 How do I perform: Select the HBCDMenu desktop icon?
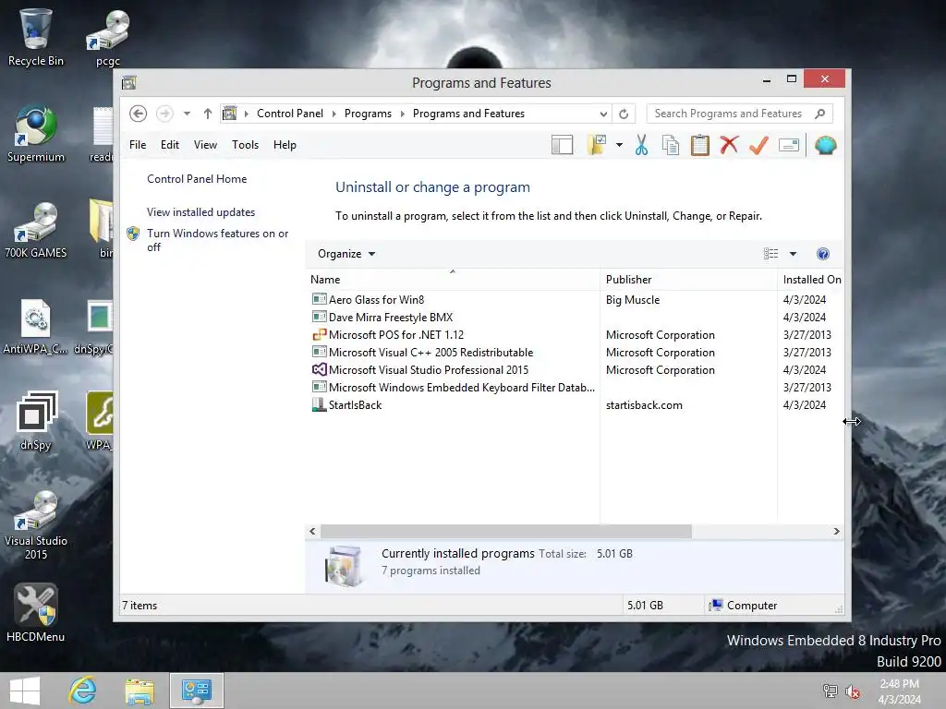[36, 613]
